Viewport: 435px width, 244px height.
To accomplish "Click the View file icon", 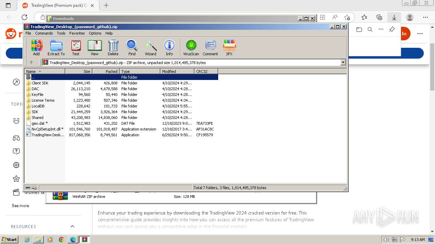I will click(94, 48).
